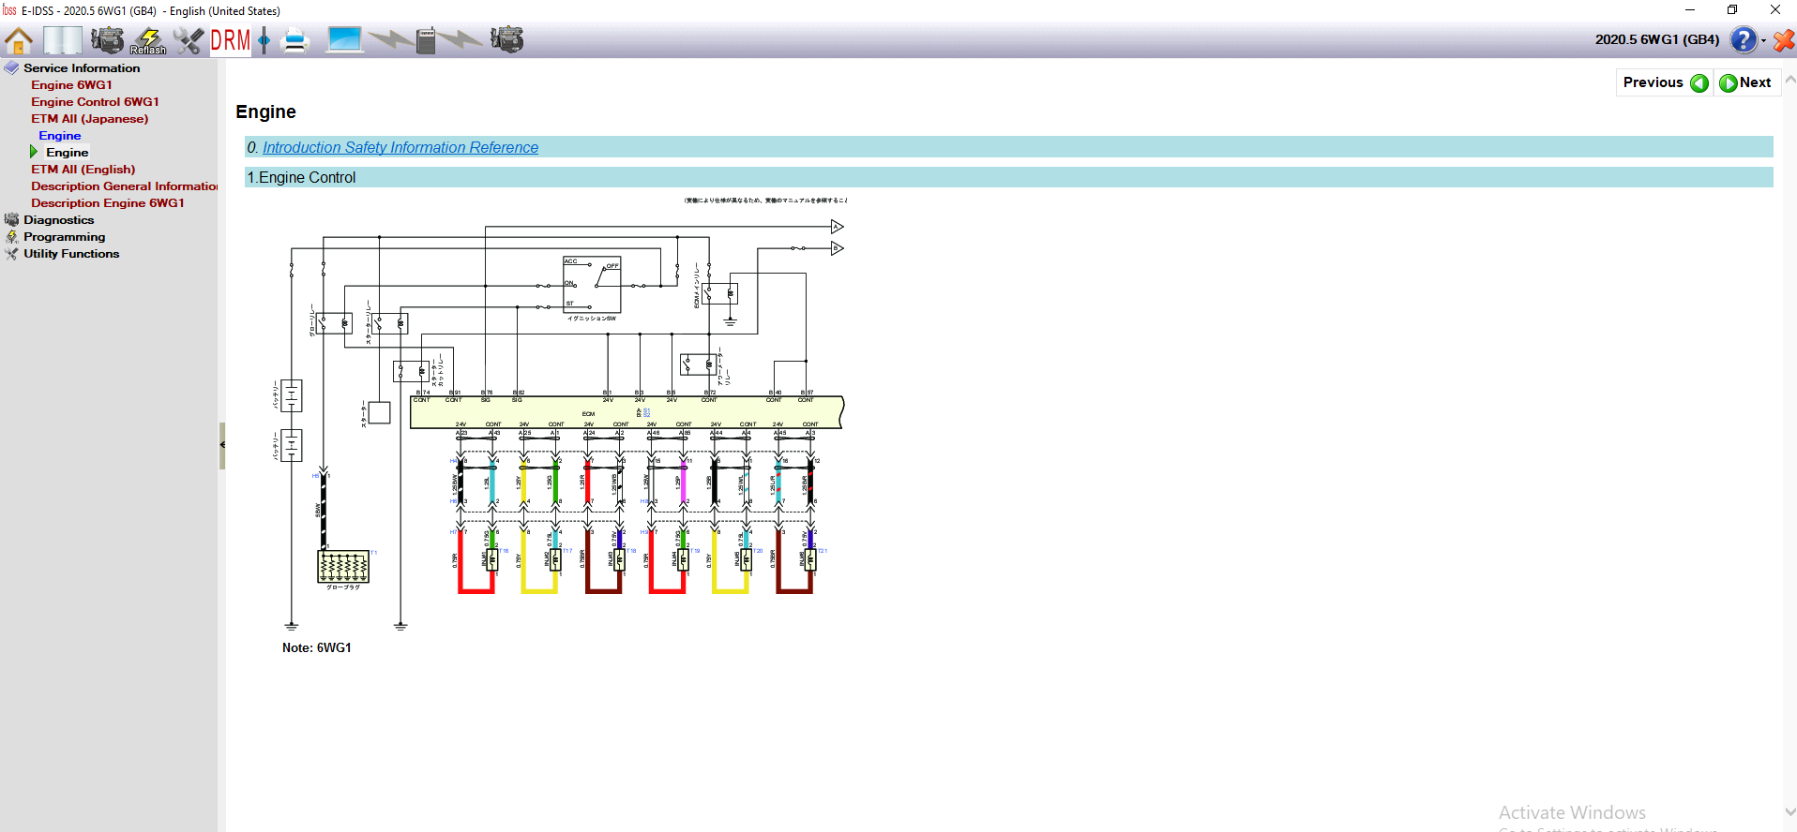The width and height of the screenshot is (1797, 832).
Task: Open the wrench and screwdriver utility icon
Action: click(189, 40)
